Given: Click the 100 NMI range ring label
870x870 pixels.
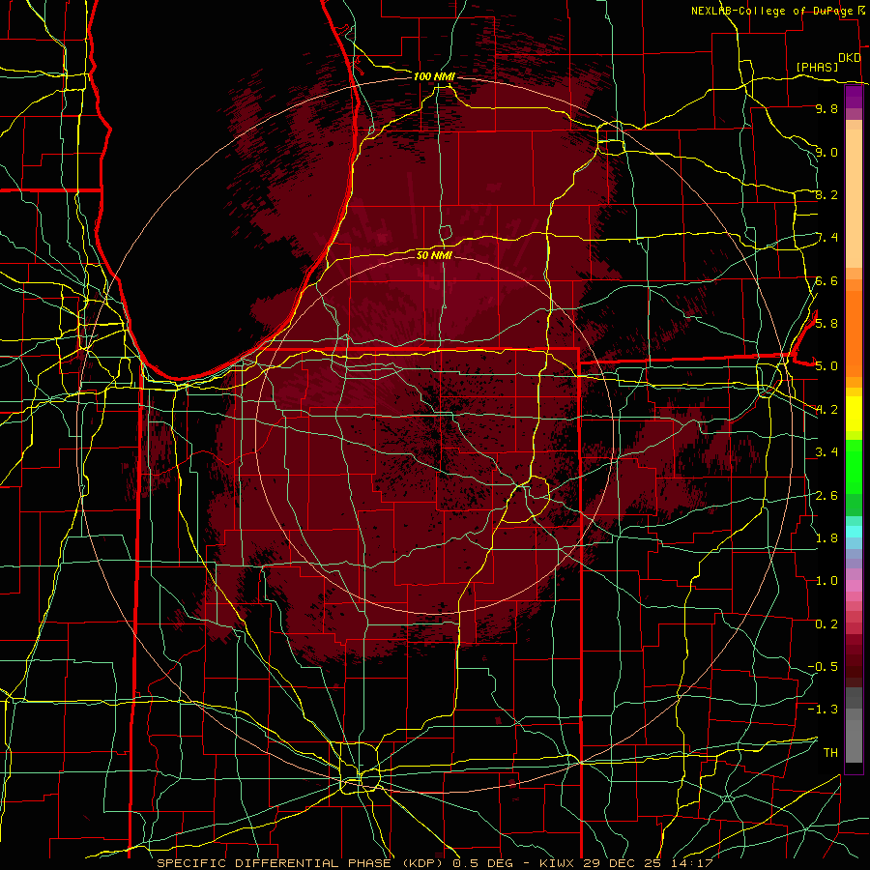Looking at the screenshot, I should tap(434, 76).
